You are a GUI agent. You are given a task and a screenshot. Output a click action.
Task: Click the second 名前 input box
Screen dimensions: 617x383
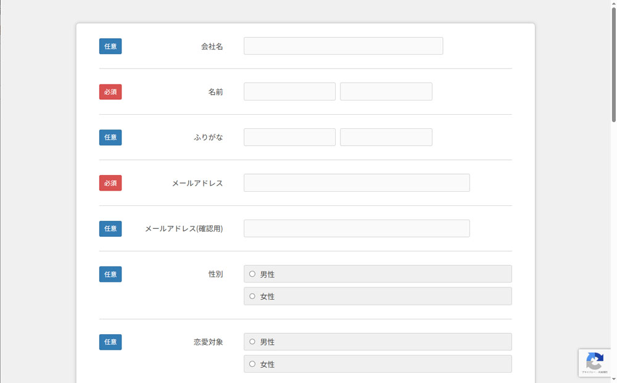coord(386,92)
